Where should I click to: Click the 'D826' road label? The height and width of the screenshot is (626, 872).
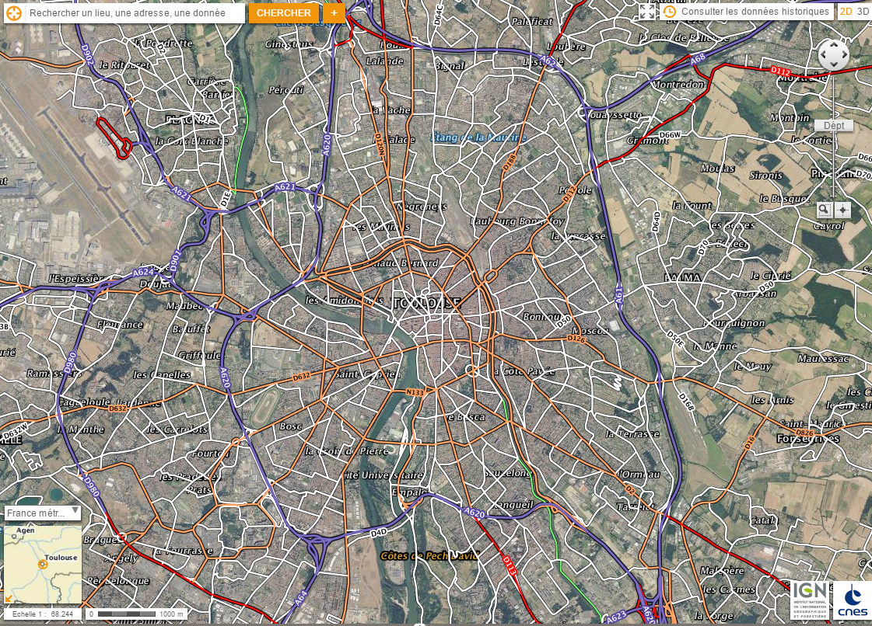tap(804, 433)
